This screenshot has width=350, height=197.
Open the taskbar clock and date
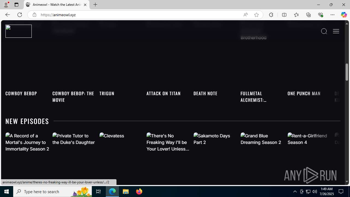click(x=326, y=192)
